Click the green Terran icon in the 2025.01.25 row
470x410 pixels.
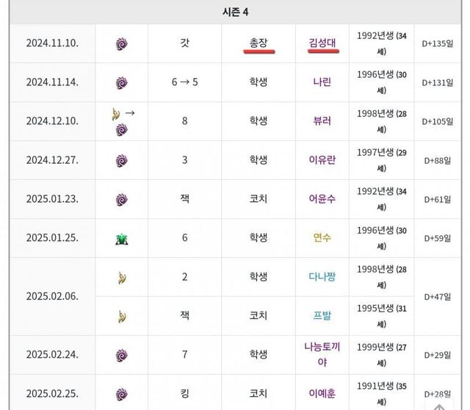[121, 237]
